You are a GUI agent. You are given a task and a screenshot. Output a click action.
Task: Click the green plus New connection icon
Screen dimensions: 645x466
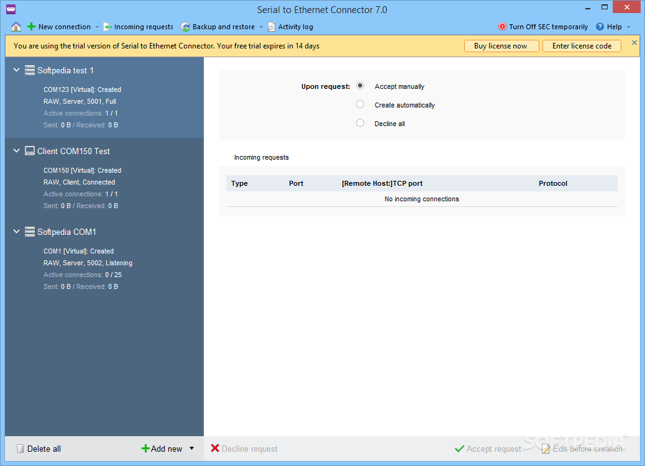click(31, 27)
